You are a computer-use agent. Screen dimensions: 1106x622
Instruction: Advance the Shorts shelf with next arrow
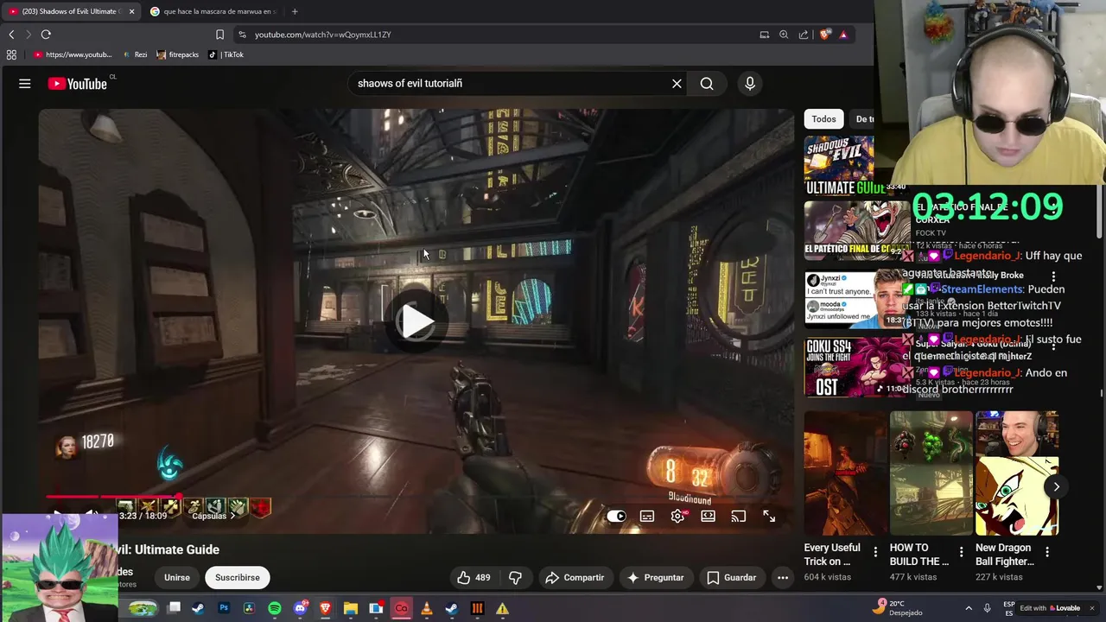1056,486
